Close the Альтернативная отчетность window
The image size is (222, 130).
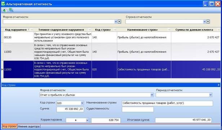(218, 4)
